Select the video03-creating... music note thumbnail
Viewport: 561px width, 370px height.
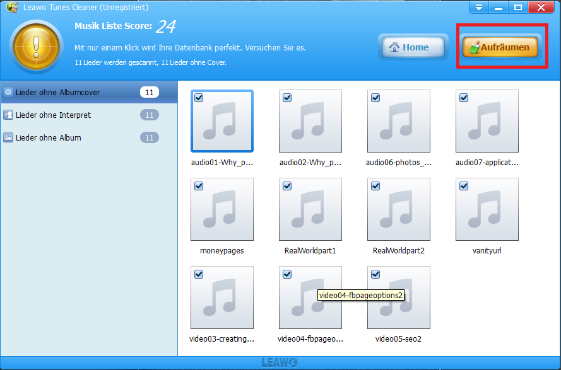click(222, 298)
